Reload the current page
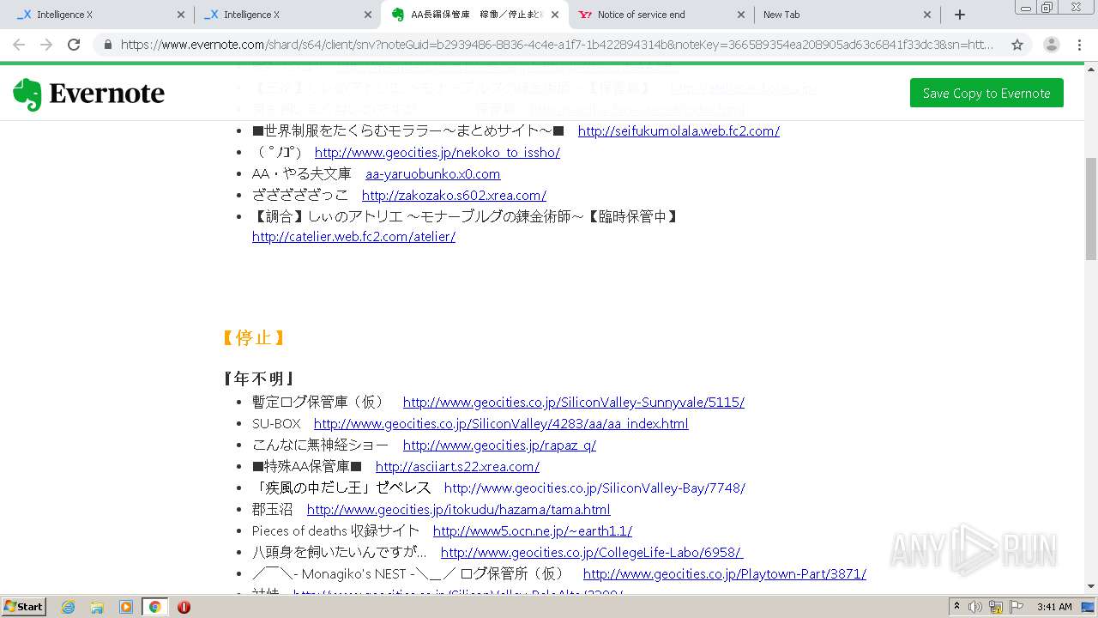 74,45
